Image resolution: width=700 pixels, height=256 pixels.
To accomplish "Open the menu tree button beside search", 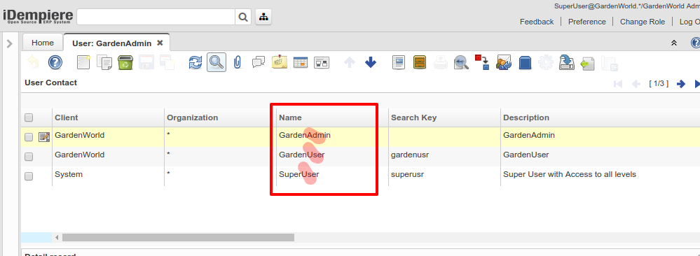I will click(x=264, y=17).
